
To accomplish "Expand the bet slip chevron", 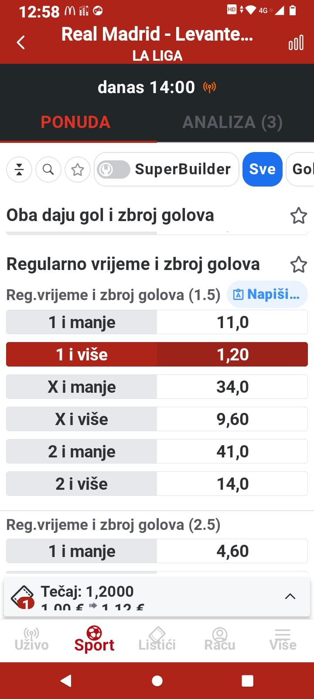I will [290, 596].
